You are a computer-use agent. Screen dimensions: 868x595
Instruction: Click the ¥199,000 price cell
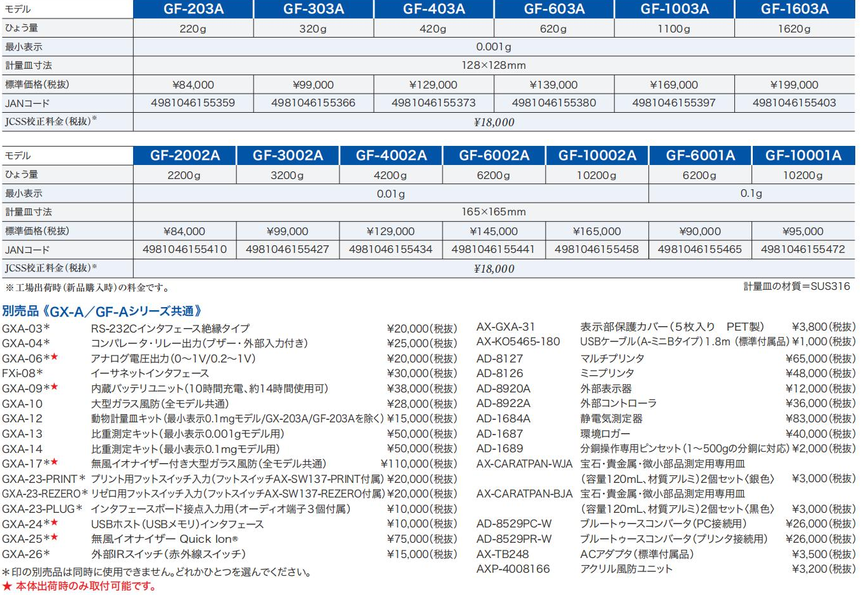point(794,85)
